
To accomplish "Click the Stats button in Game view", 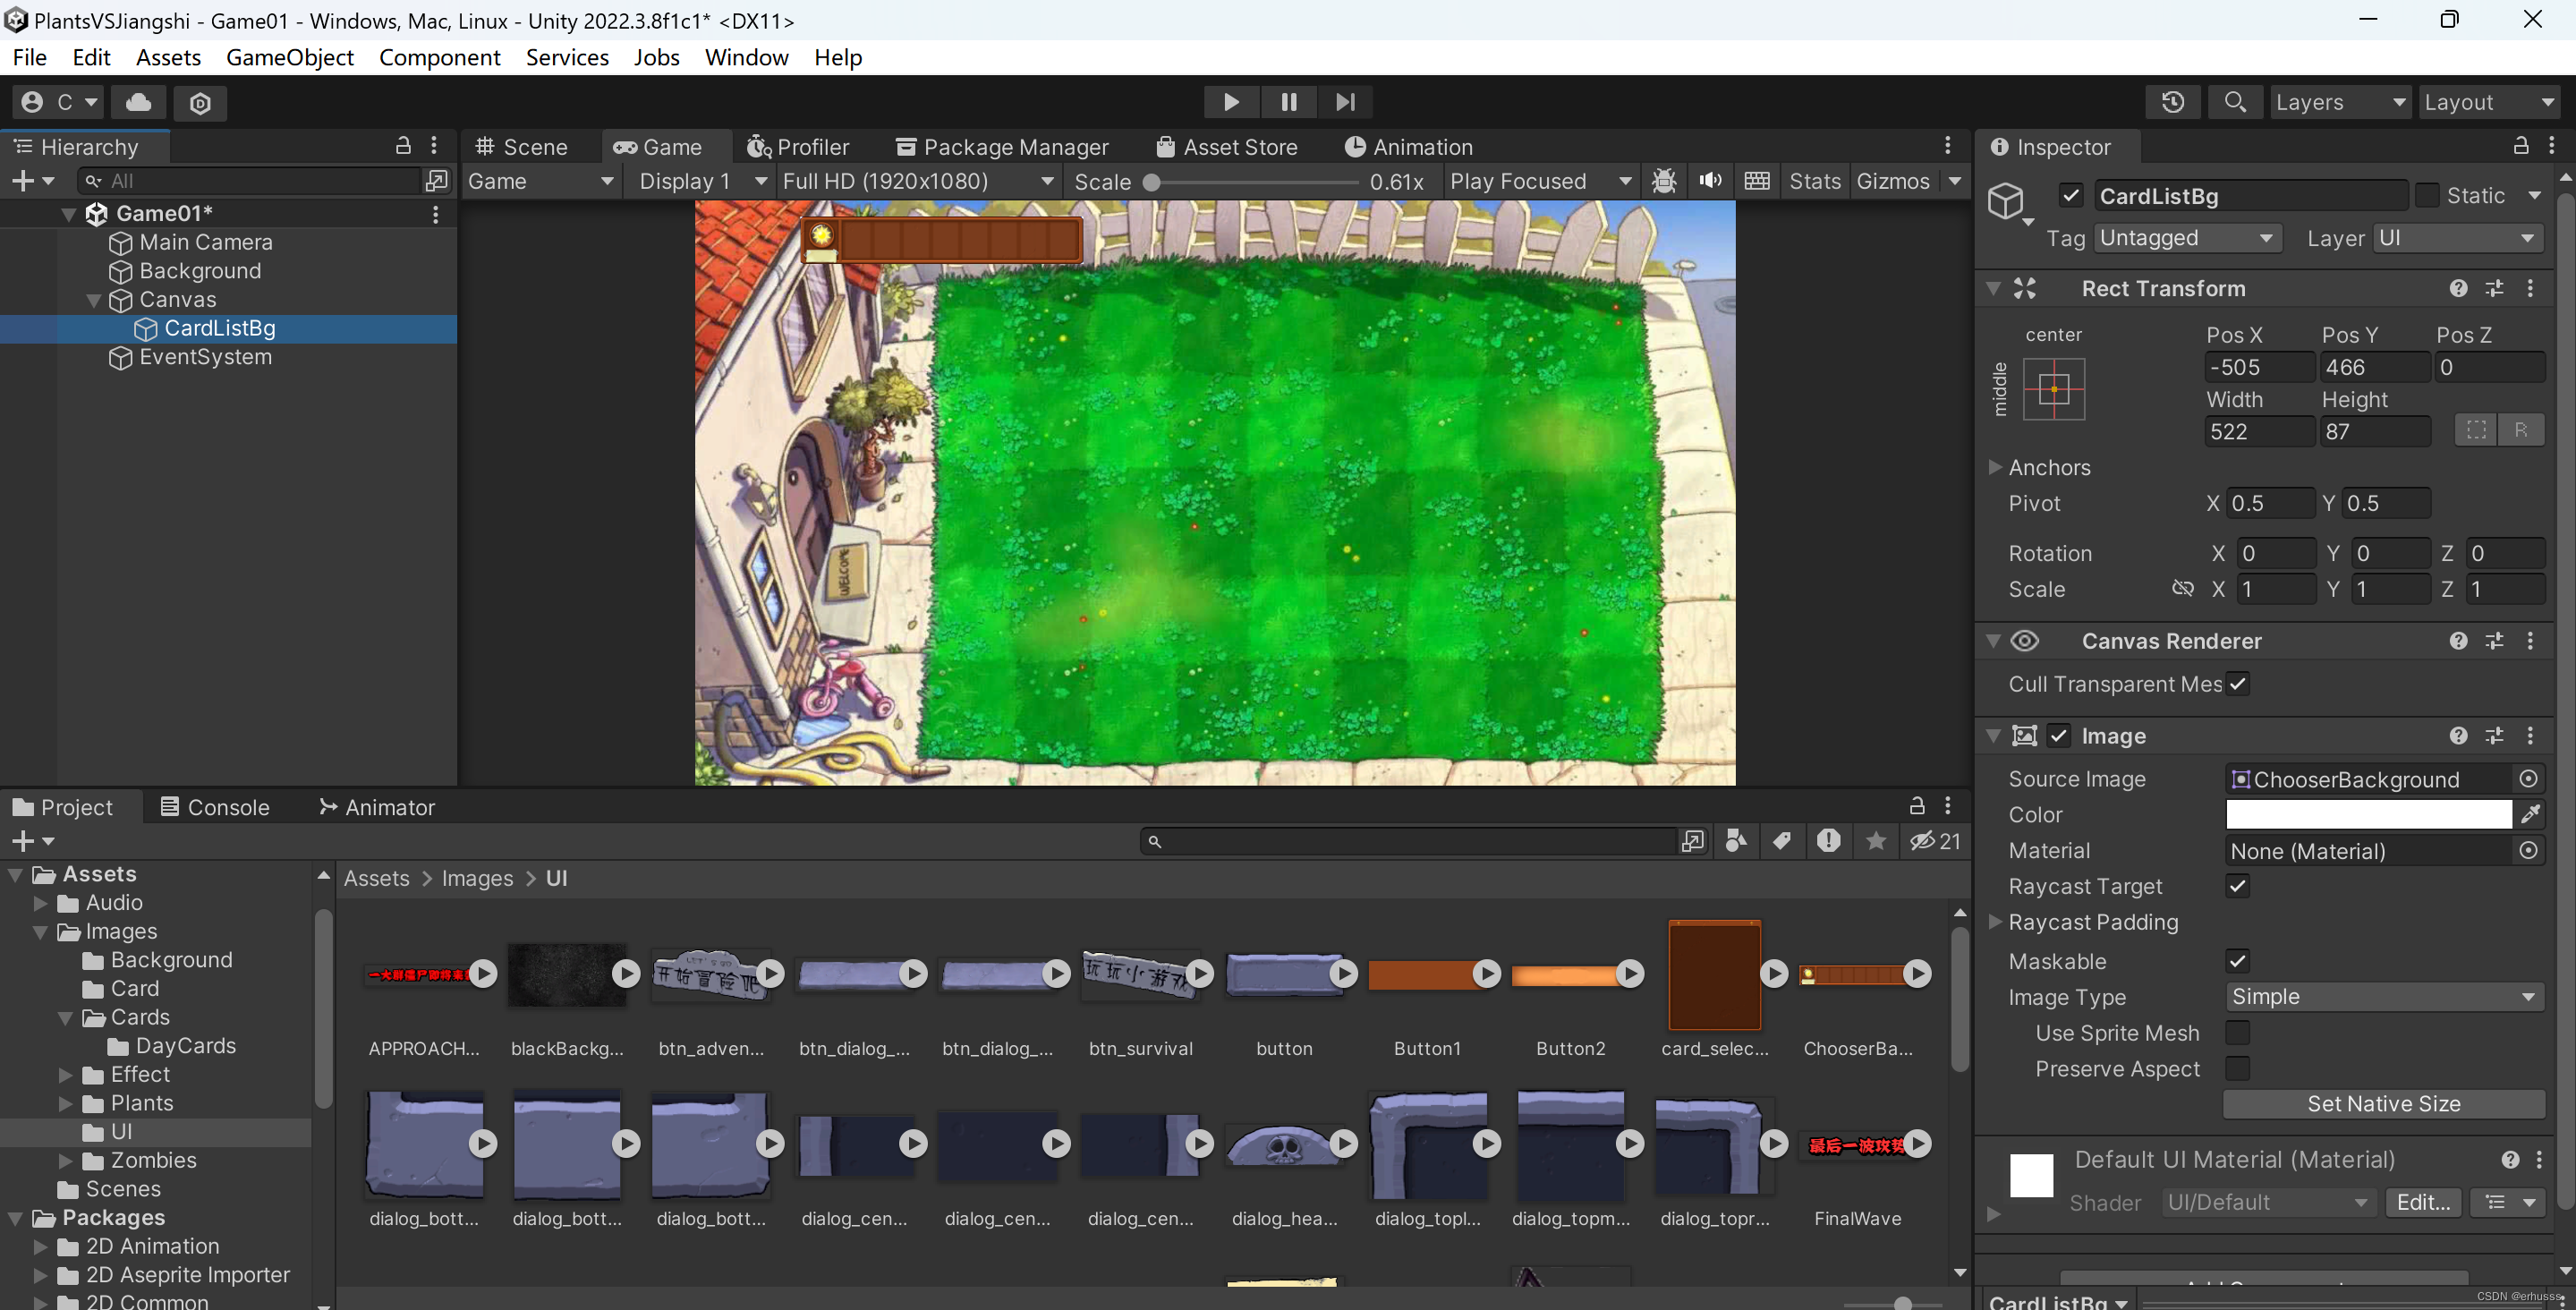I will [x=1813, y=181].
